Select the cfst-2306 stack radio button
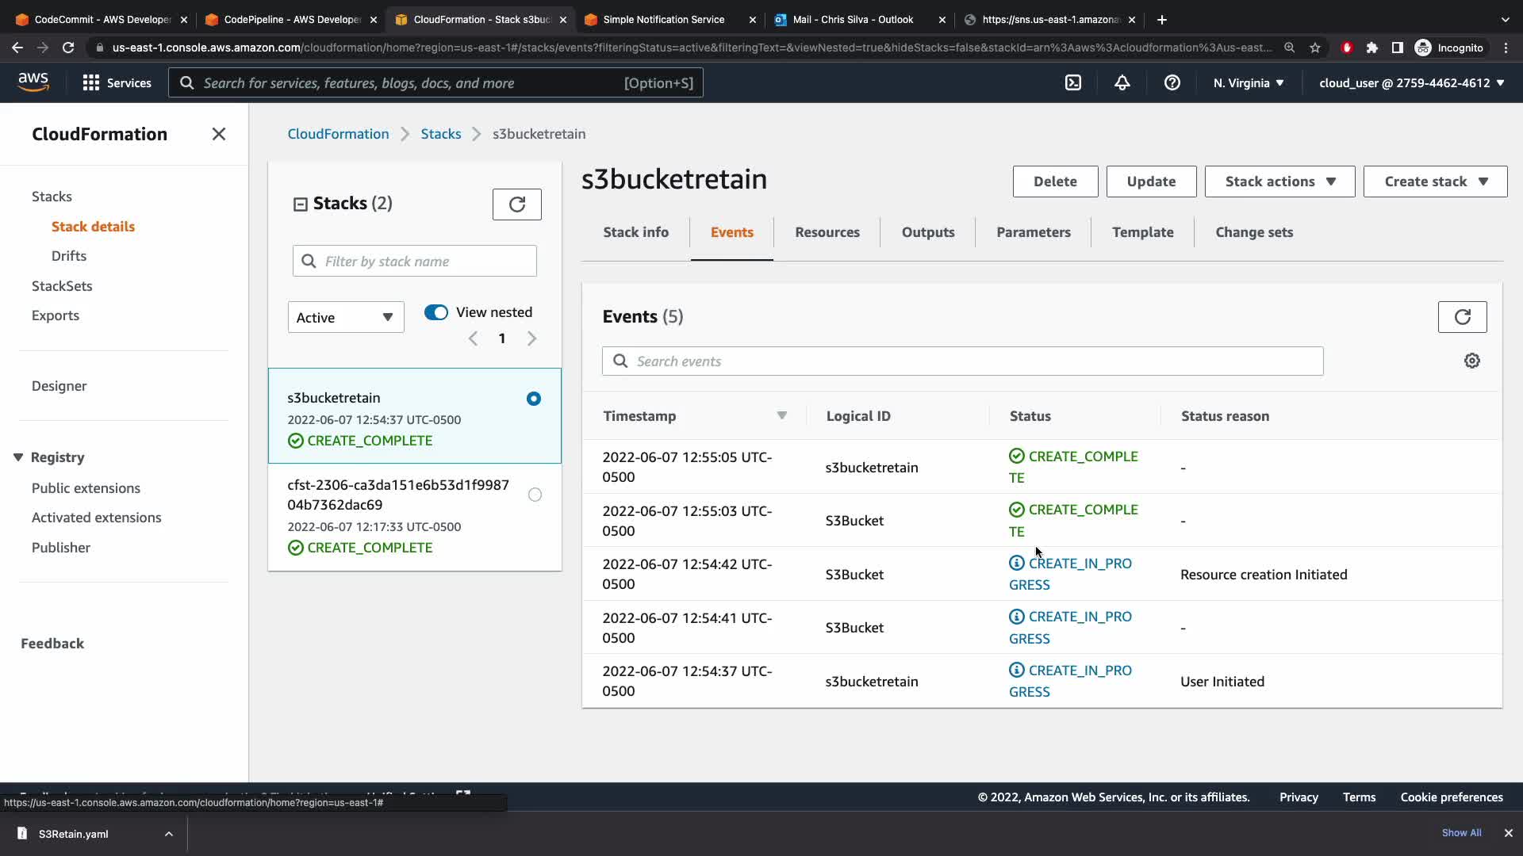1523x856 pixels. point(535,495)
